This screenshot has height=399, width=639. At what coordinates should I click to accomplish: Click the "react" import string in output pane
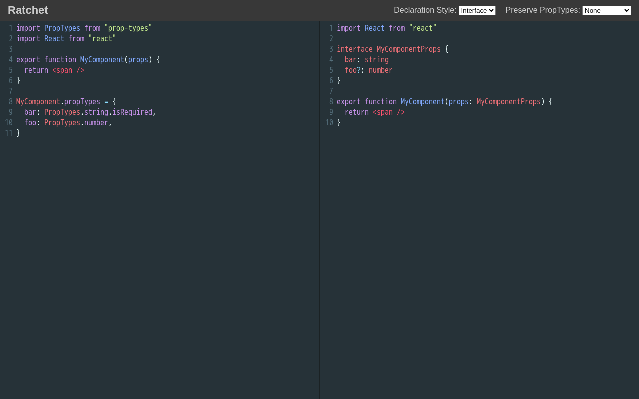click(422, 28)
